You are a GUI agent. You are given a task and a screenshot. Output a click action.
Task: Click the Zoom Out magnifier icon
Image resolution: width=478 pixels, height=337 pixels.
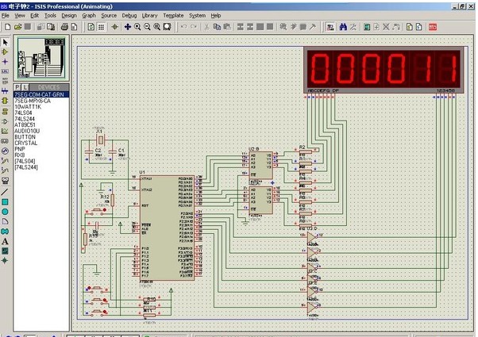tap(147, 27)
